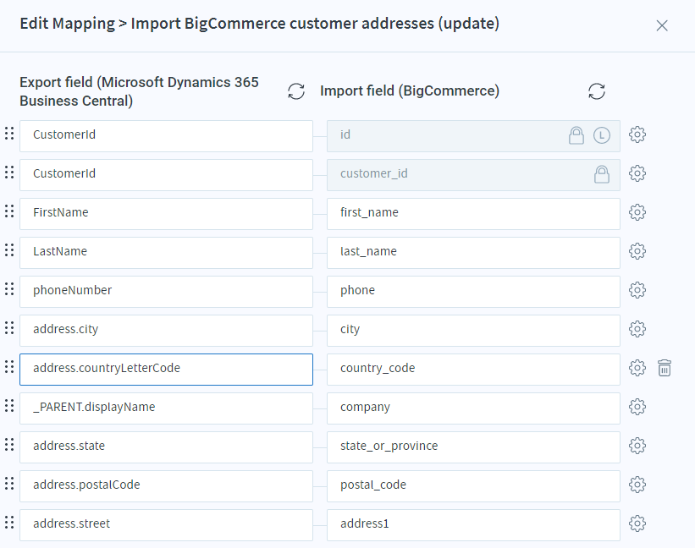
Task: Close the Edit Mapping dialog
Action: pos(662,25)
